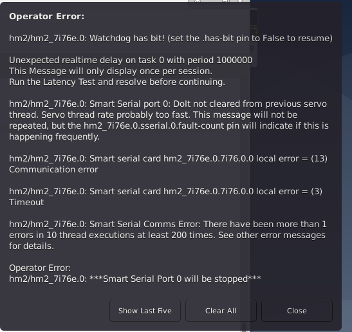Clear all operator error messages
352x332 pixels.
coord(221,311)
